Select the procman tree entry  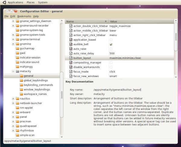[x=26, y=121]
